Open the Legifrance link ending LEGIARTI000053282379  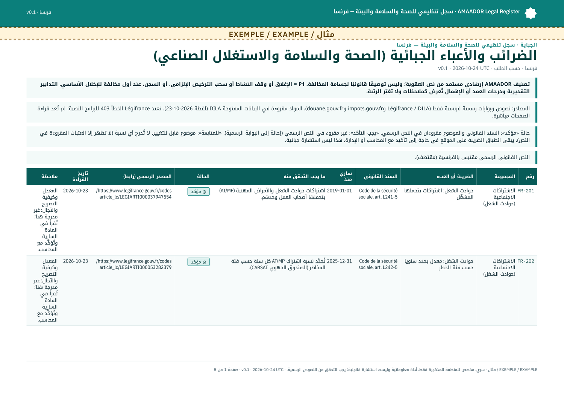[134, 264]
